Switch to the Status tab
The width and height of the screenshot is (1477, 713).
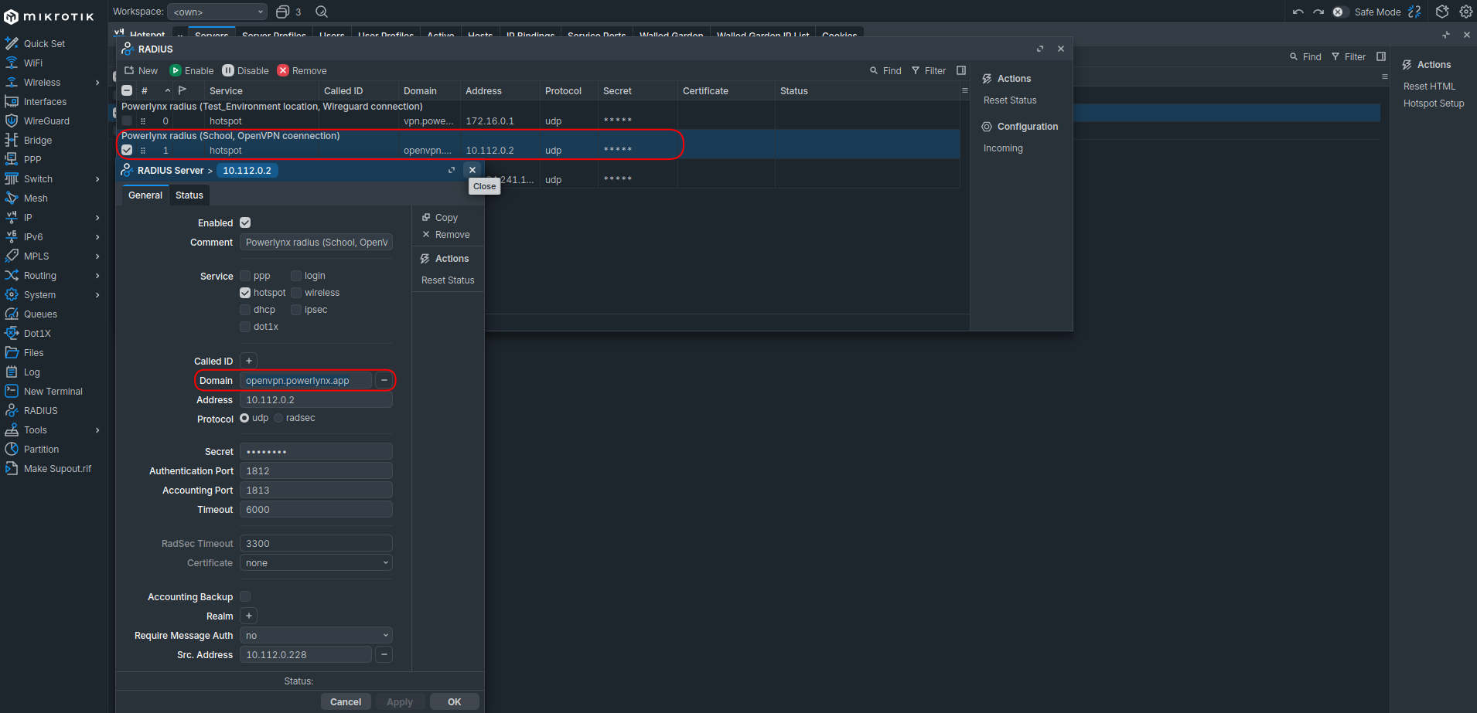tap(189, 195)
